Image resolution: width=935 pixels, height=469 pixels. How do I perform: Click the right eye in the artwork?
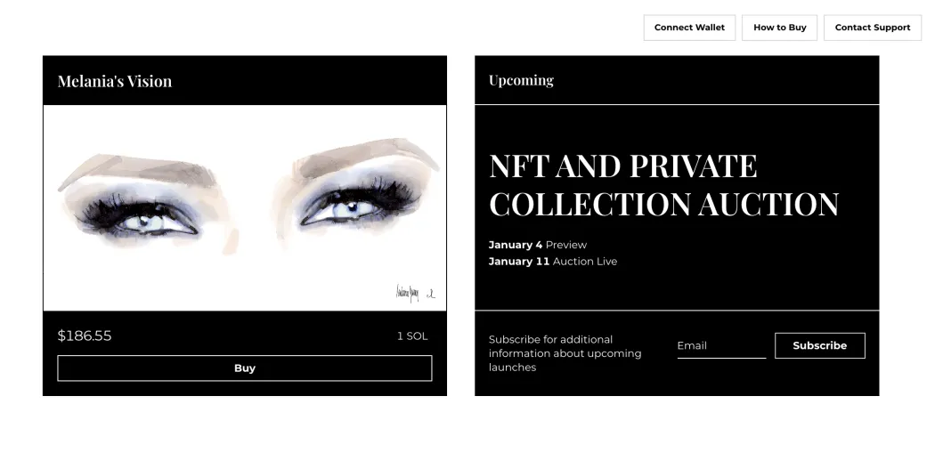click(346, 209)
